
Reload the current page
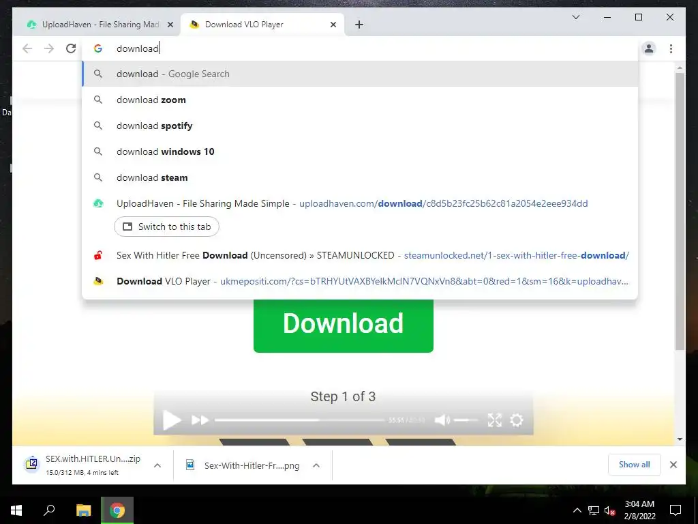[71, 48]
